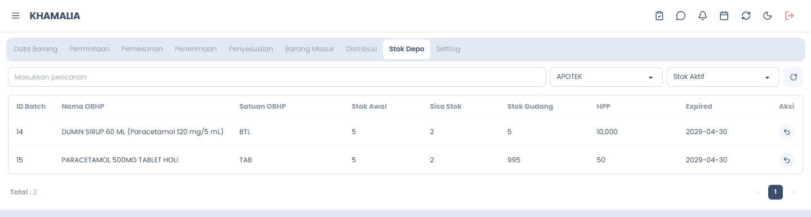Viewport: 811px width, 217px height.
Task: Switch to Pemesanan tab
Action: pos(142,49)
